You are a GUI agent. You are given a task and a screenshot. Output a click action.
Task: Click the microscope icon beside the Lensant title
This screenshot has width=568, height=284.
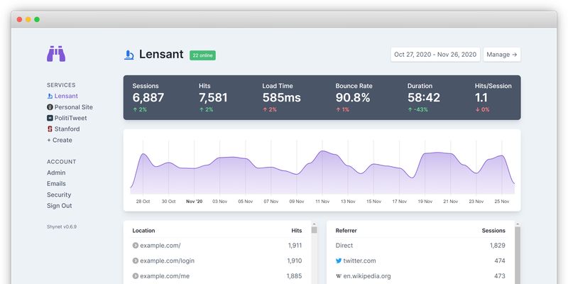[x=129, y=55]
